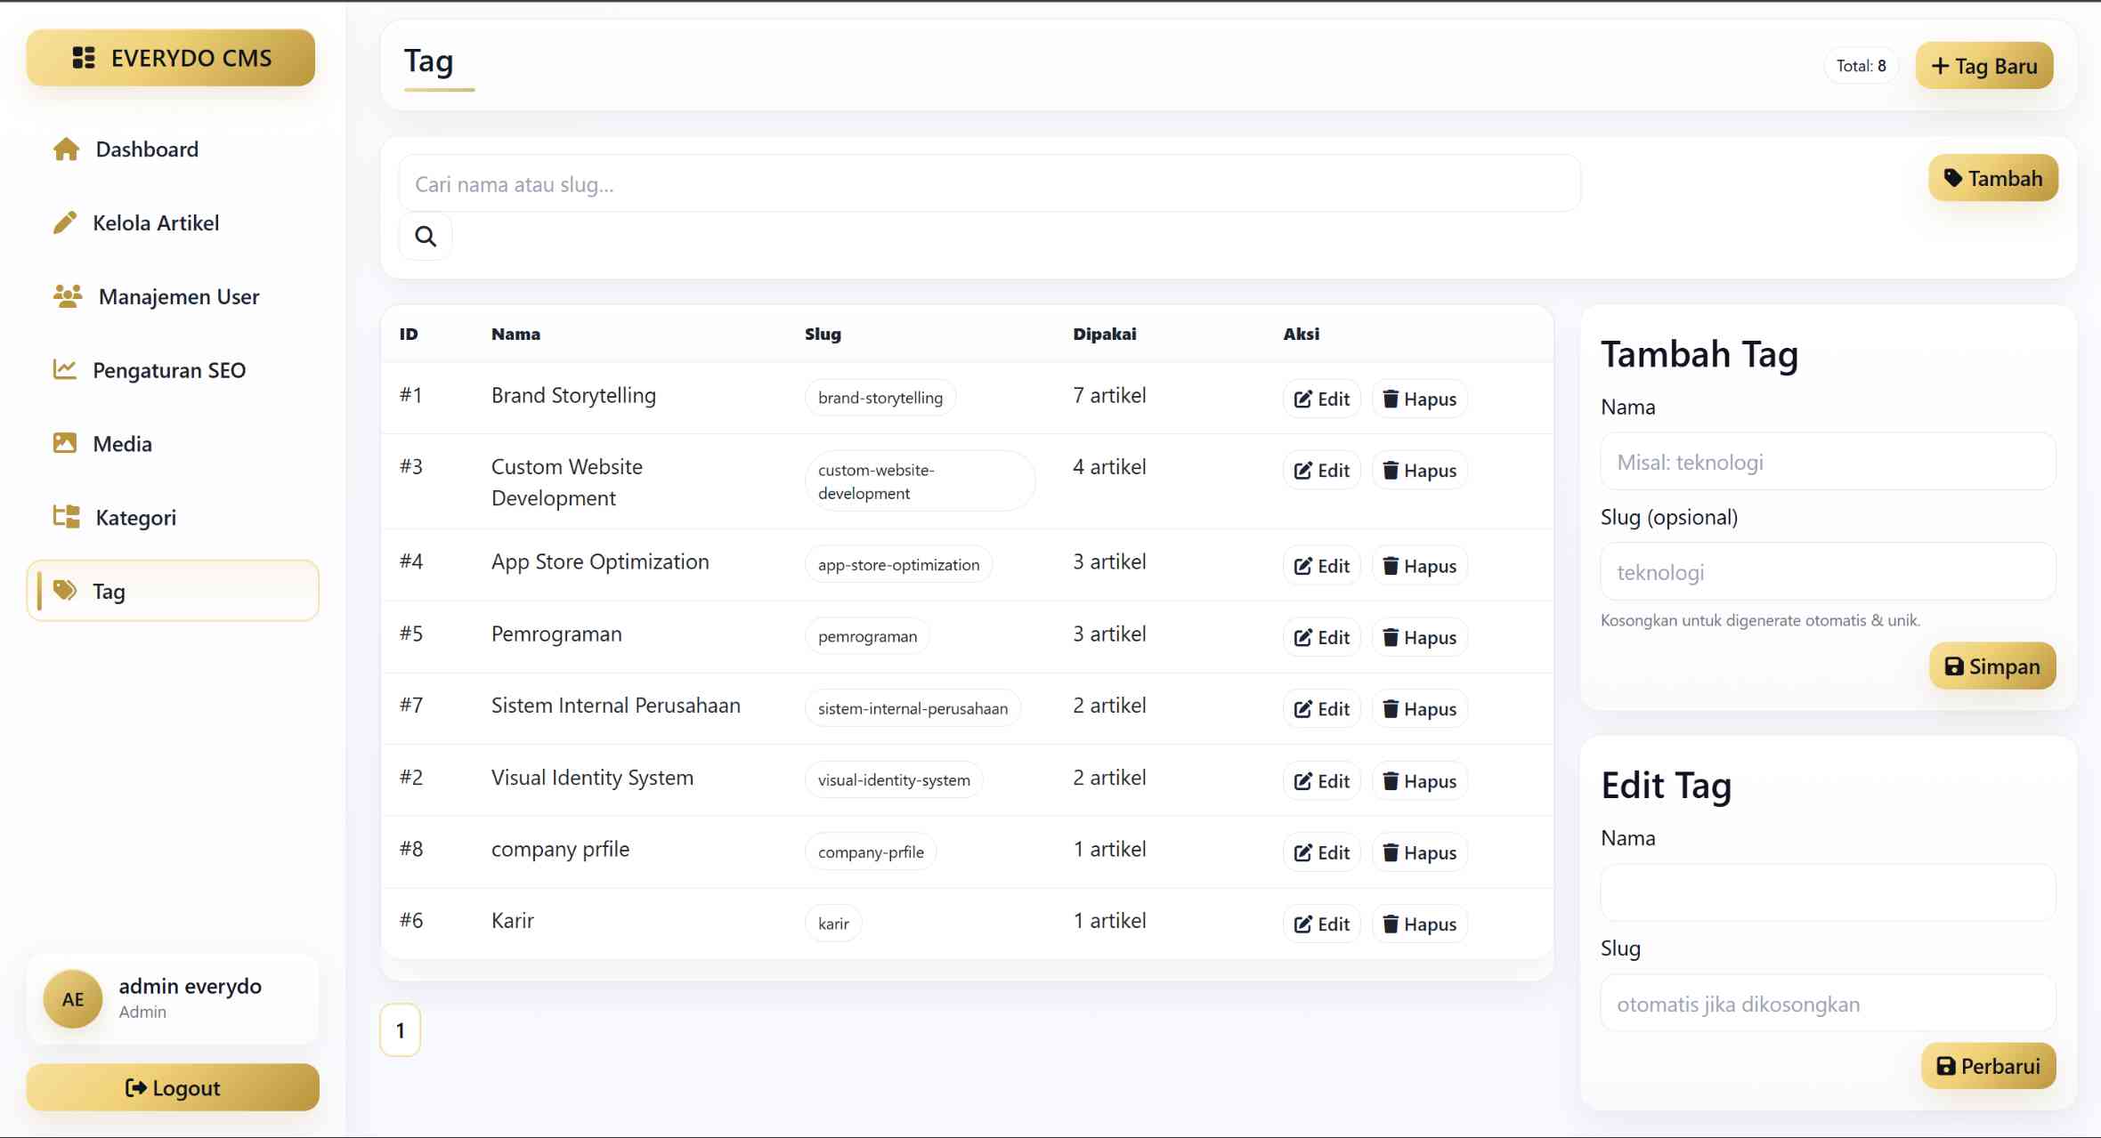Select the Tag sidebar item
This screenshot has width=2101, height=1138.
click(172, 591)
